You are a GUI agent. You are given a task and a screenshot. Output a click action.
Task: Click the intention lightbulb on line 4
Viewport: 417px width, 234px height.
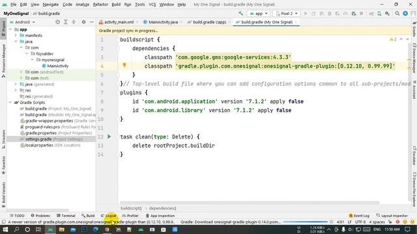click(x=124, y=65)
